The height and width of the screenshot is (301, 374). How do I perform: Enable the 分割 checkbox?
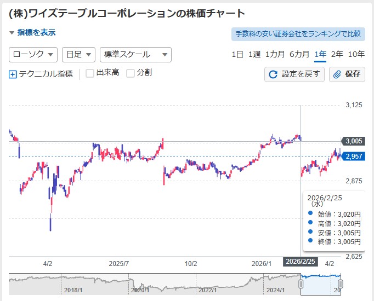[130, 73]
